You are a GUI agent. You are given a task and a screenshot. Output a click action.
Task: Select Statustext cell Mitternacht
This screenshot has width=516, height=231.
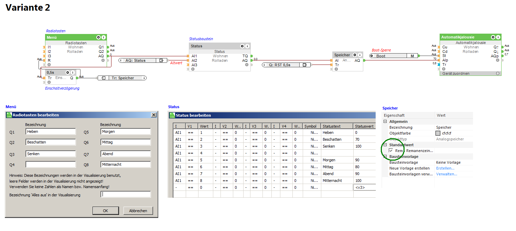pos(337,181)
